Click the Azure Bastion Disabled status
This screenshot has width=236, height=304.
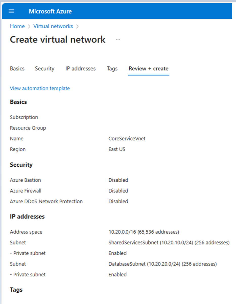[x=118, y=180]
